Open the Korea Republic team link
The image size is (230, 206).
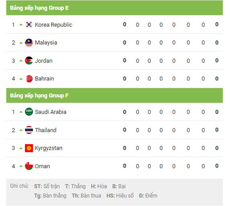click(53, 25)
